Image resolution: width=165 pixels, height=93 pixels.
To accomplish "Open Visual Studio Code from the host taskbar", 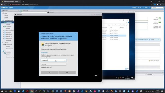I will 82,91.
